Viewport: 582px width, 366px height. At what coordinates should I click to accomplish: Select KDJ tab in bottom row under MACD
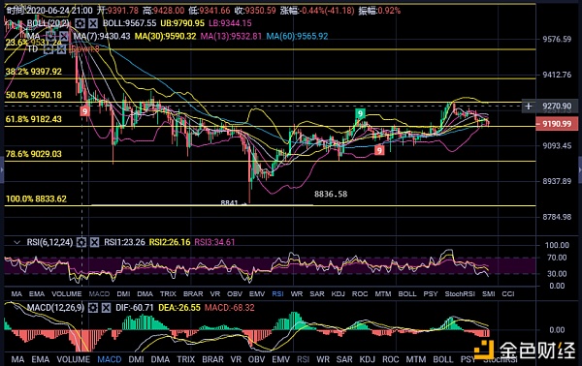(368, 359)
